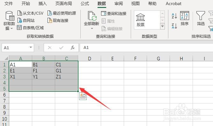Select column E header

112,58
